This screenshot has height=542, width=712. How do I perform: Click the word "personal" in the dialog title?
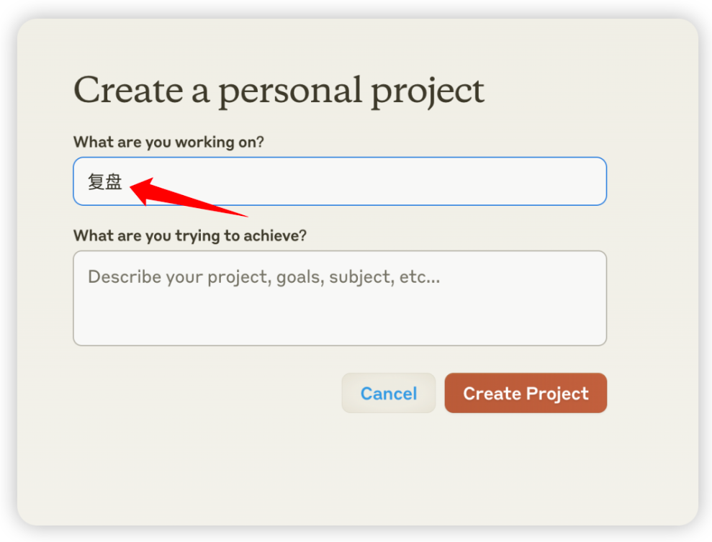[x=290, y=92]
